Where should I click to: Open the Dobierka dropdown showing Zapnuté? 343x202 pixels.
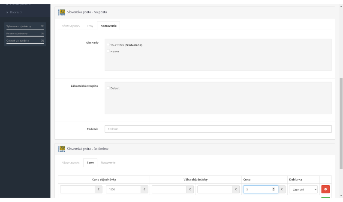coord(303,189)
